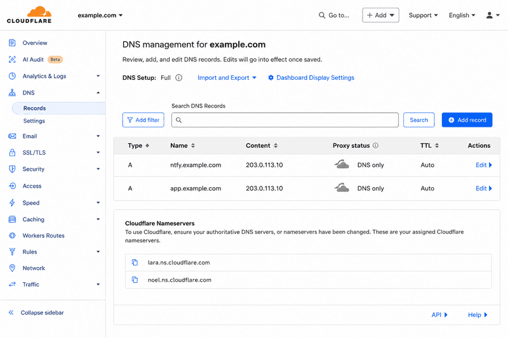The width and height of the screenshot is (508, 338).
Task: Open the Network menu item
Action: pyautogui.click(x=34, y=268)
